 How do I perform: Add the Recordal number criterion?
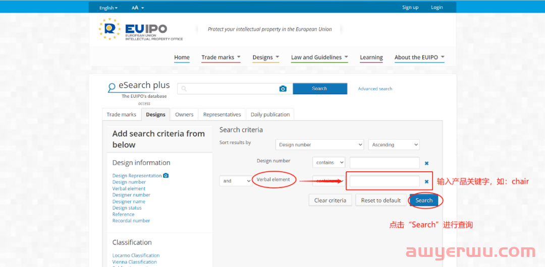(x=131, y=221)
